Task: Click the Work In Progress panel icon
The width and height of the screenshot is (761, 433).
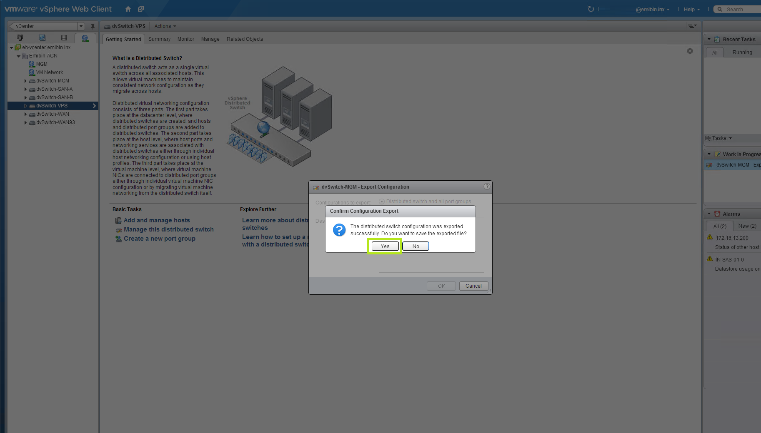Action: 717,154
